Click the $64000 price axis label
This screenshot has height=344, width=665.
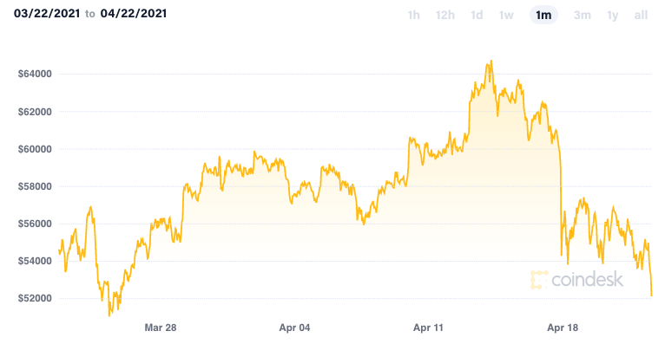tap(35, 74)
